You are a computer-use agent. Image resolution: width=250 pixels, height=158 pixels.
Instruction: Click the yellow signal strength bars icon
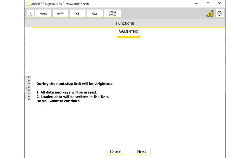[210, 14]
